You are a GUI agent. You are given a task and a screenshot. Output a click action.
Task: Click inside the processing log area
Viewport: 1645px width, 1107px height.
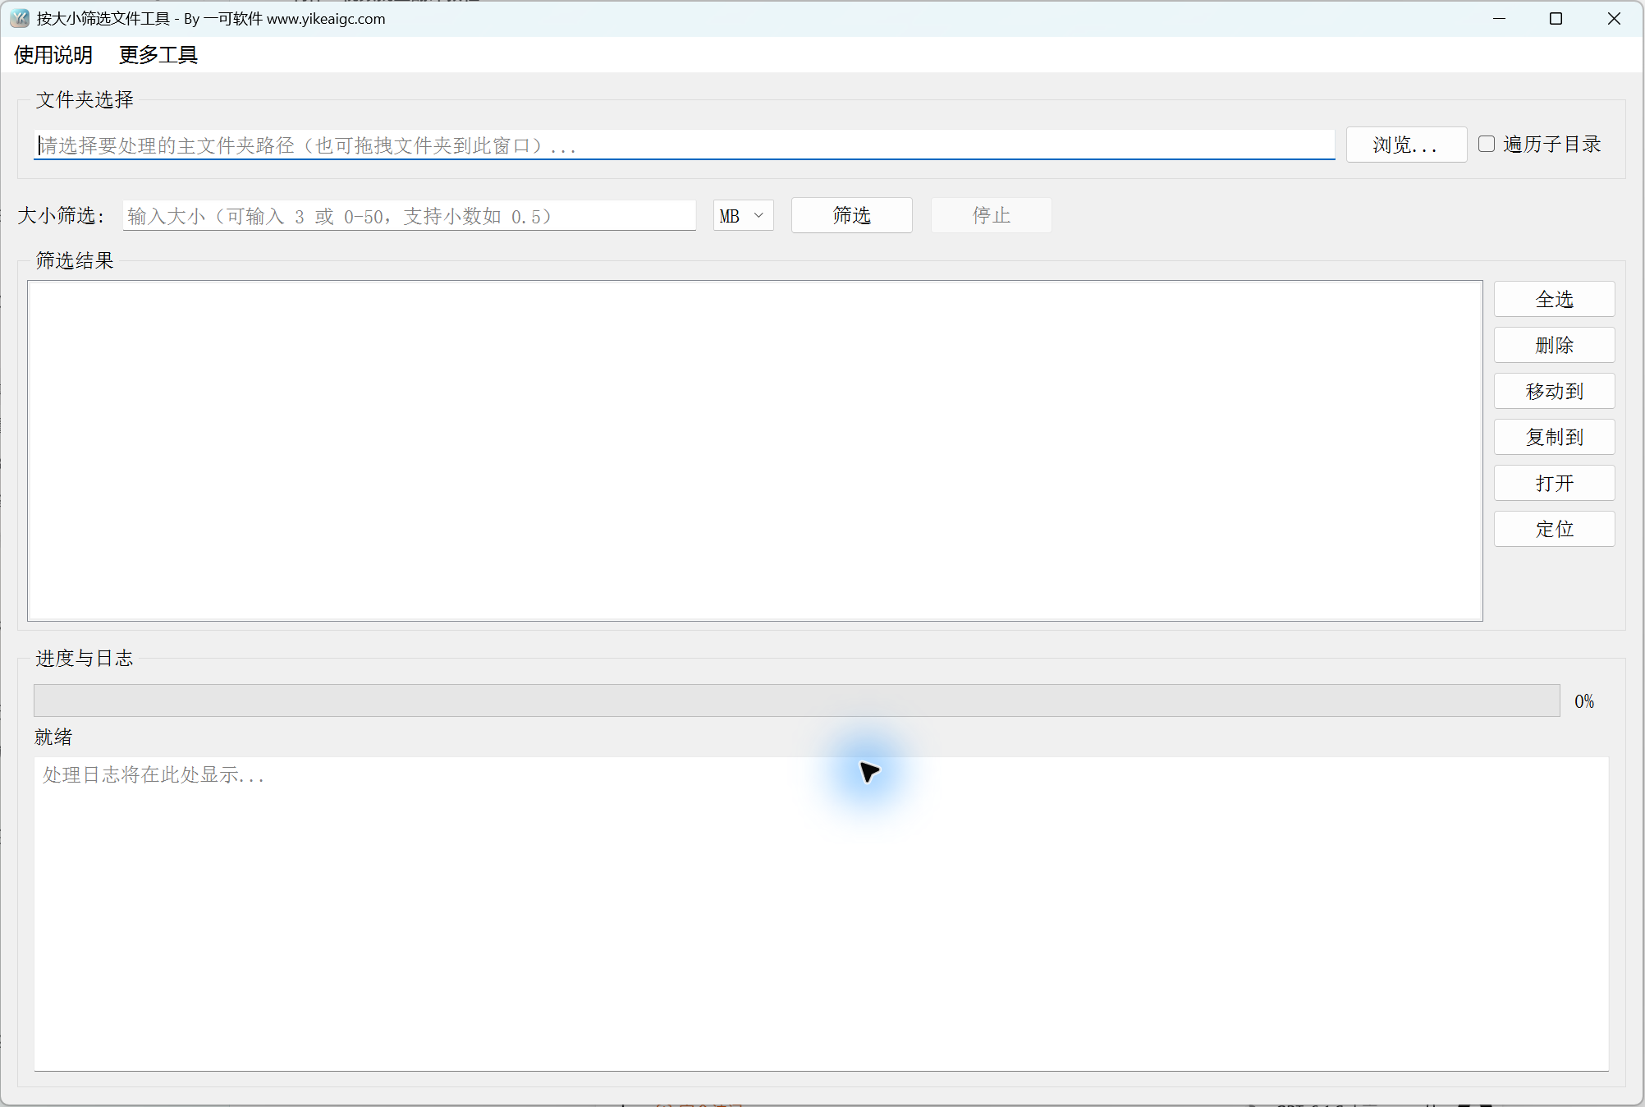(821, 913)
